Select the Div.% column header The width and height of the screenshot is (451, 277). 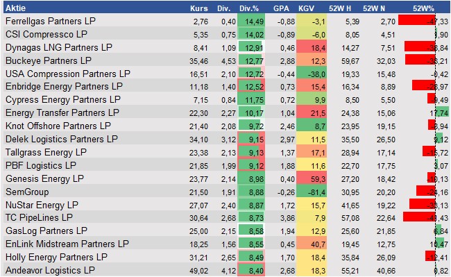tap(249, 8)
